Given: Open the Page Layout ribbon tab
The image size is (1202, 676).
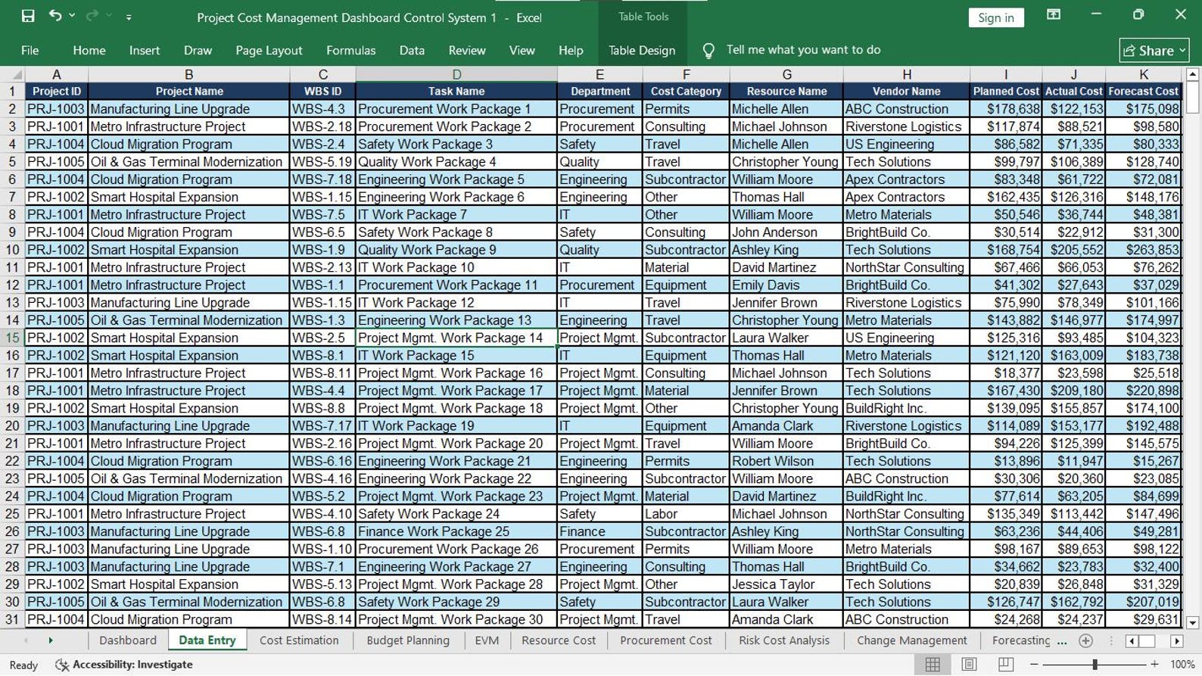Looking at the screenshot, I should pos(269,50).
